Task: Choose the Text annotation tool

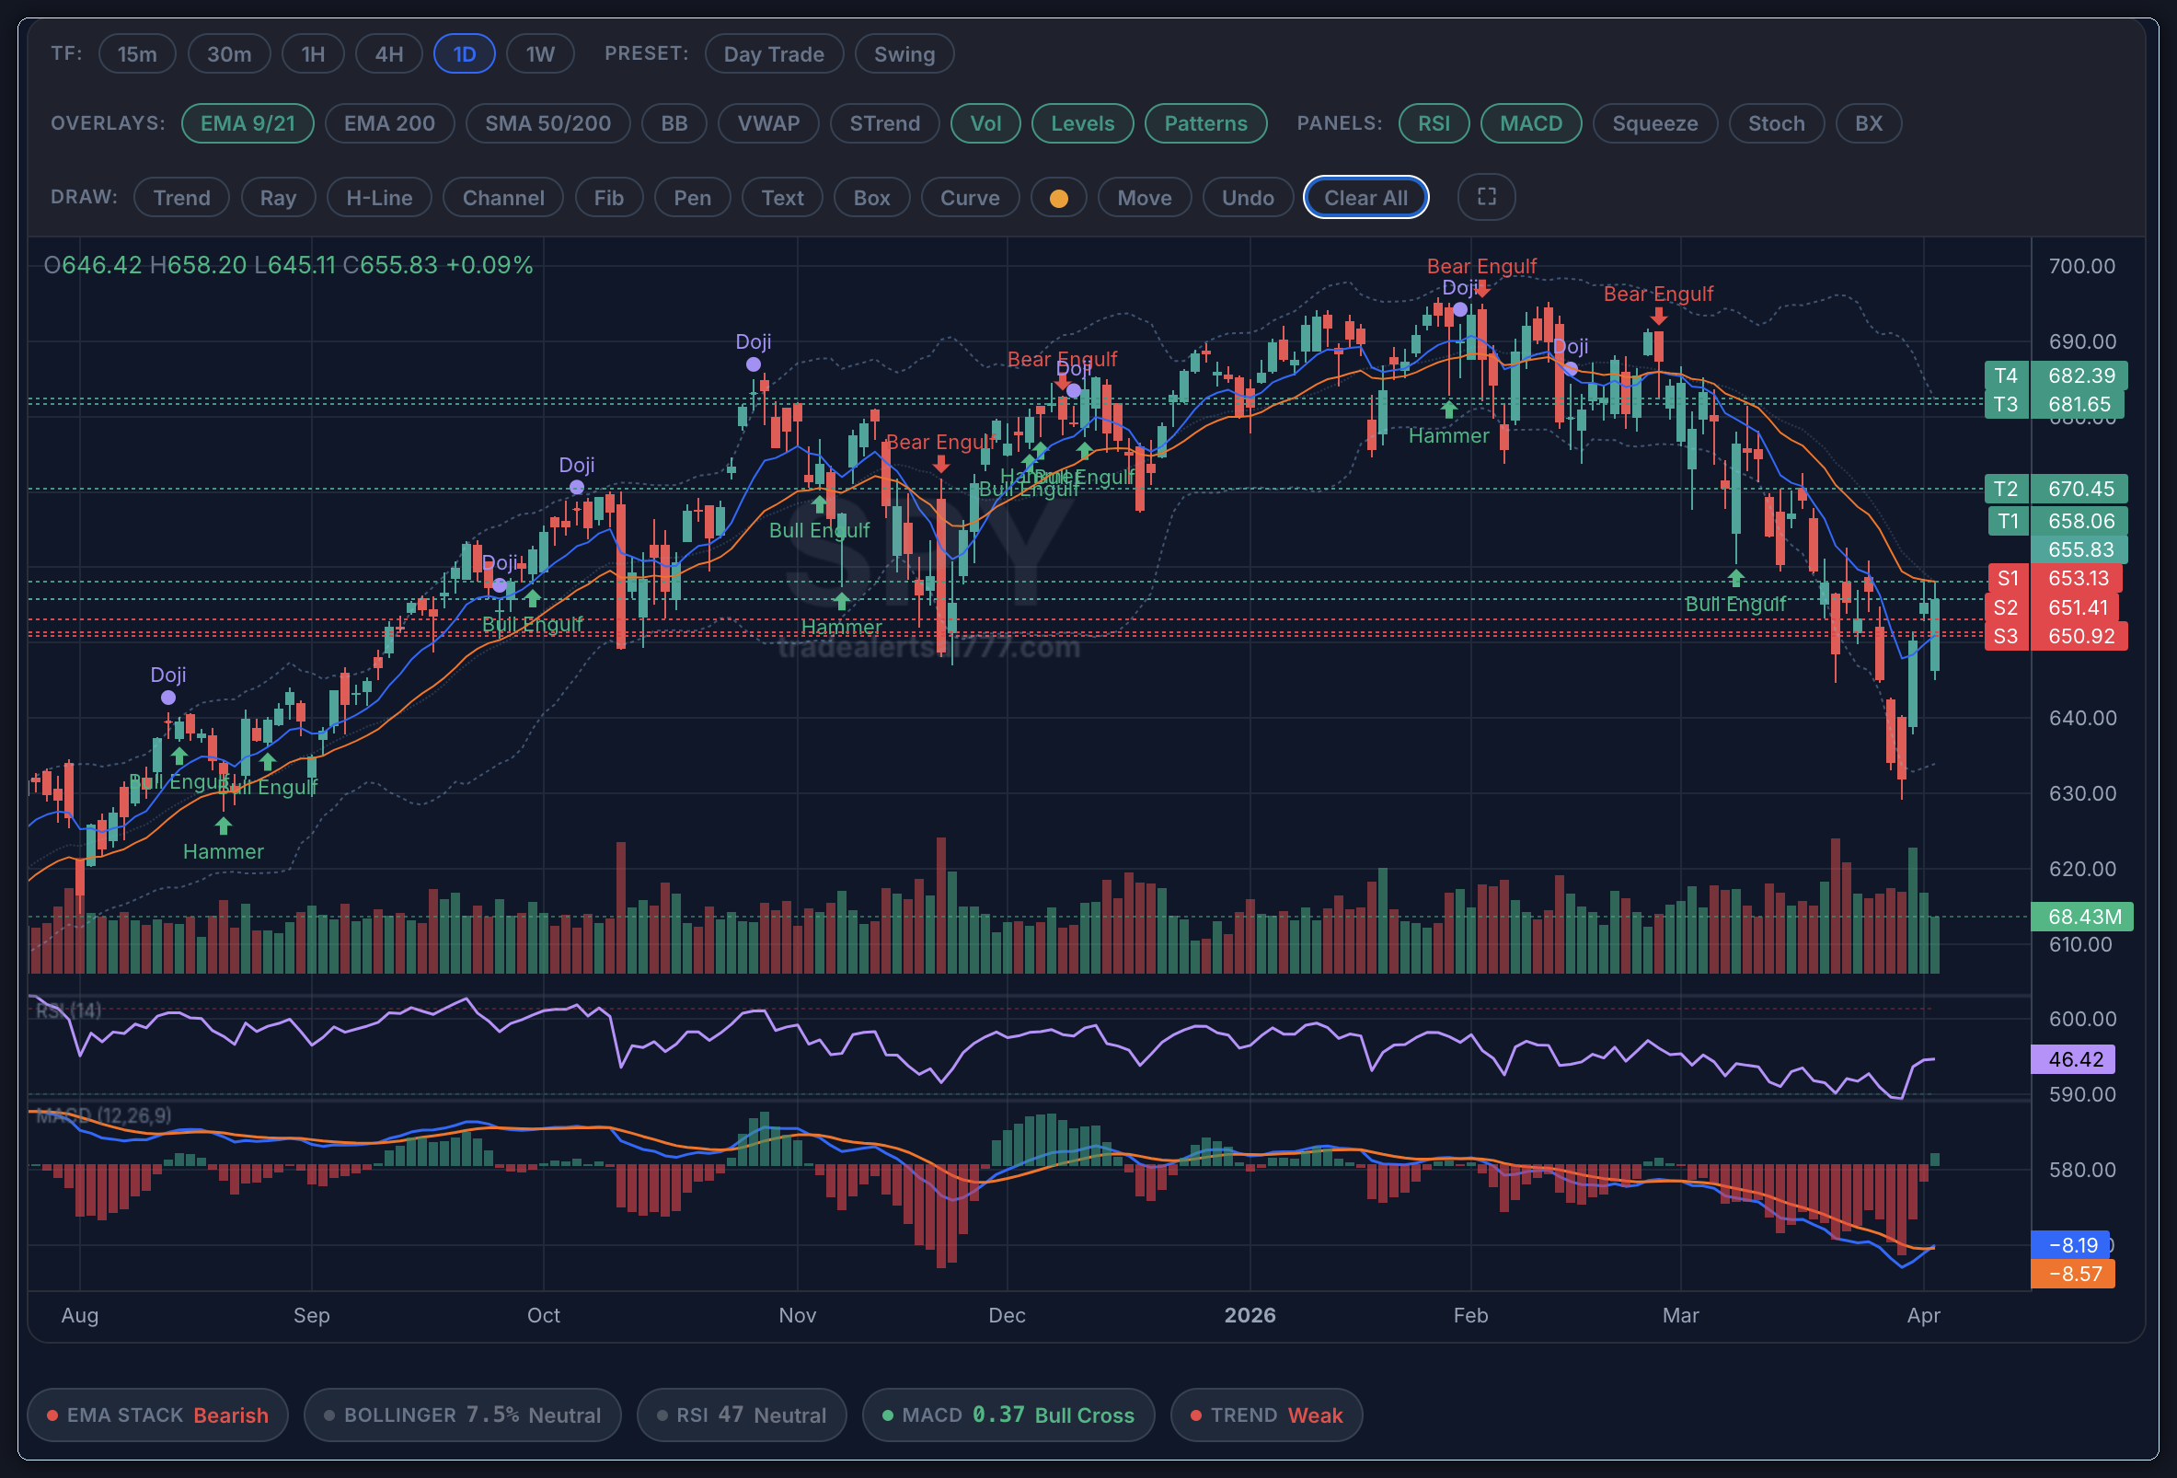Action: coord(781,198)
